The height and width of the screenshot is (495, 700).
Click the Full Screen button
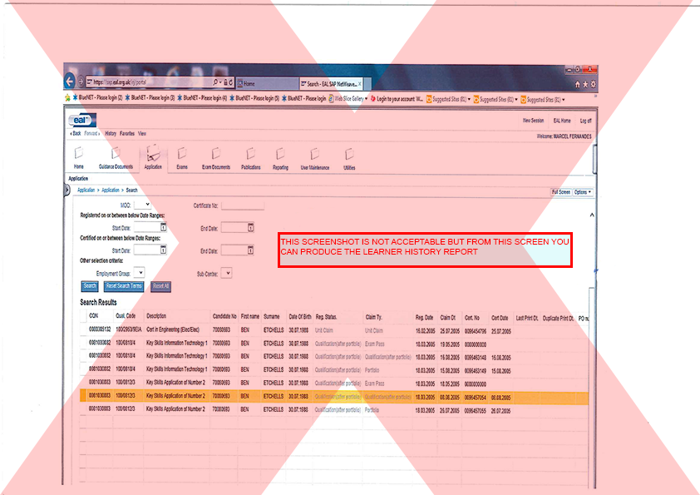point(561,192)
